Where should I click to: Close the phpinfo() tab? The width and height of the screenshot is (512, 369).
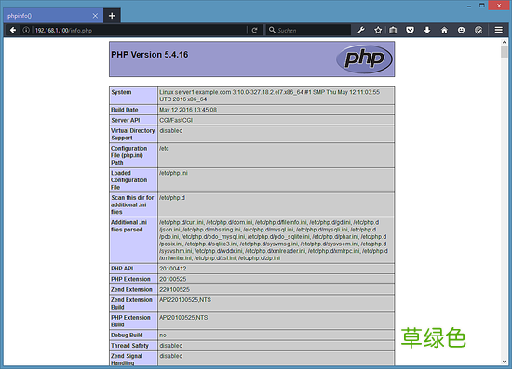95,16
